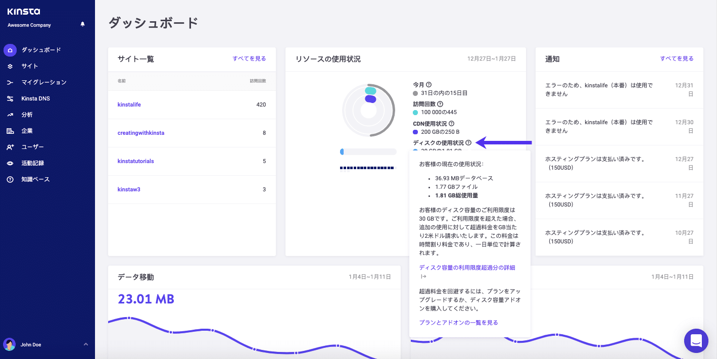Click the 分析 chart icon
The width and height of the screenshot is (717, 359).
(10, 115)
